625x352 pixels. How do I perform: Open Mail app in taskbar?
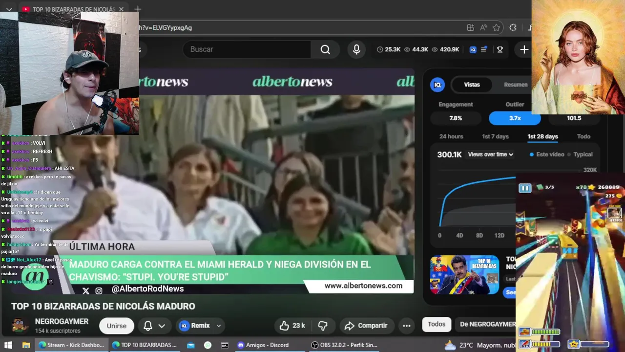[x=190, y=345]
